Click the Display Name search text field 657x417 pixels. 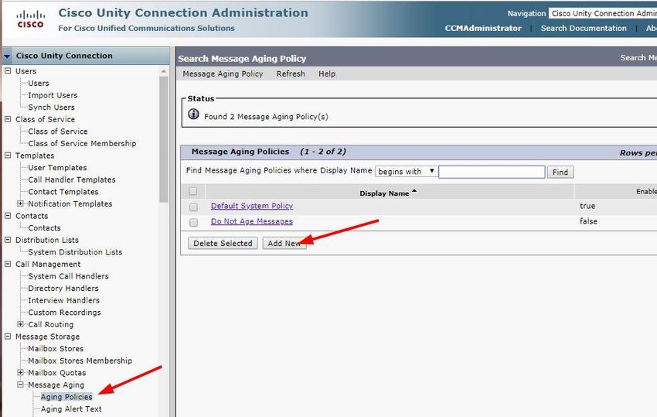pyautogui.click(x=492, y=172)
